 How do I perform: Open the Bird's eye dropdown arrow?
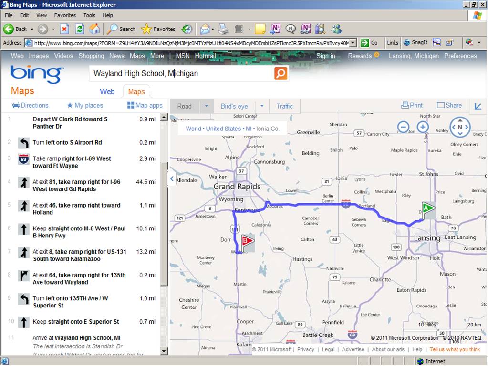click(262, 106)
